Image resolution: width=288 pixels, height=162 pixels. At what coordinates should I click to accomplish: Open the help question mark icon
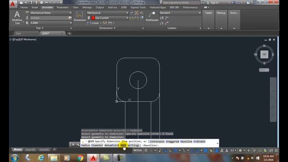point(248,2)
